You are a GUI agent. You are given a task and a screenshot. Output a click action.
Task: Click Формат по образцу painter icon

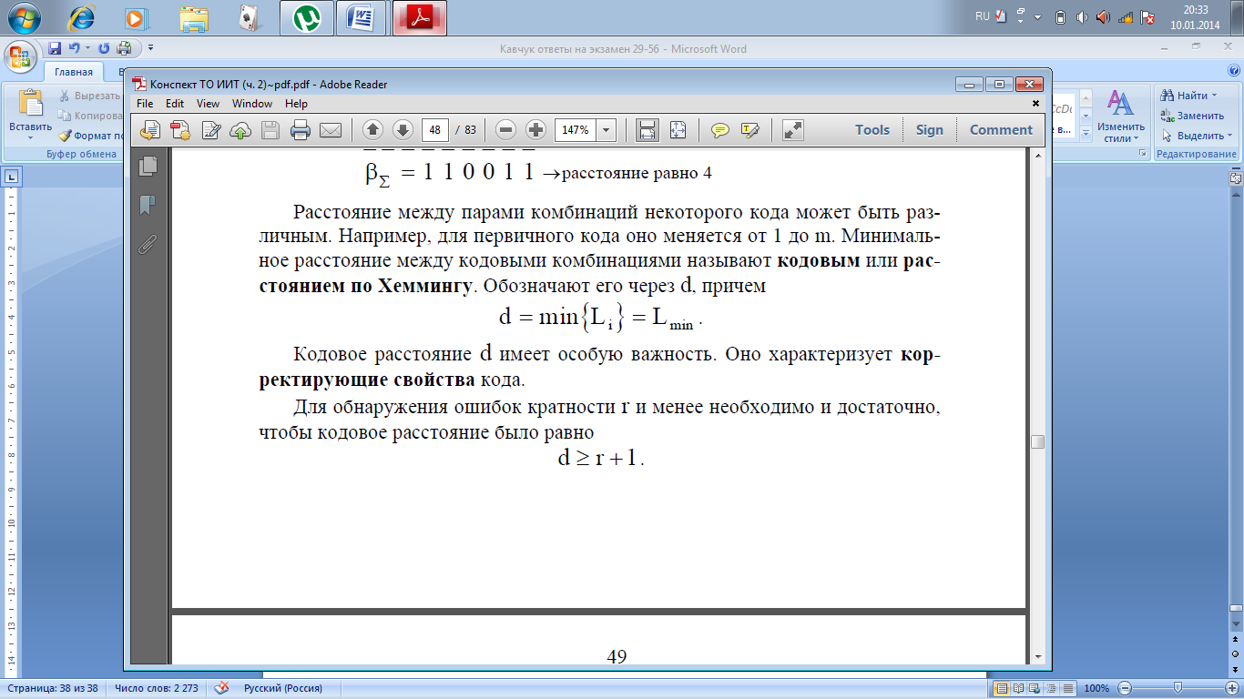90,136
